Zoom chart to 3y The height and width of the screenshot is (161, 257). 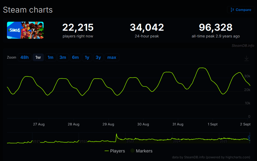pos(98,58)
